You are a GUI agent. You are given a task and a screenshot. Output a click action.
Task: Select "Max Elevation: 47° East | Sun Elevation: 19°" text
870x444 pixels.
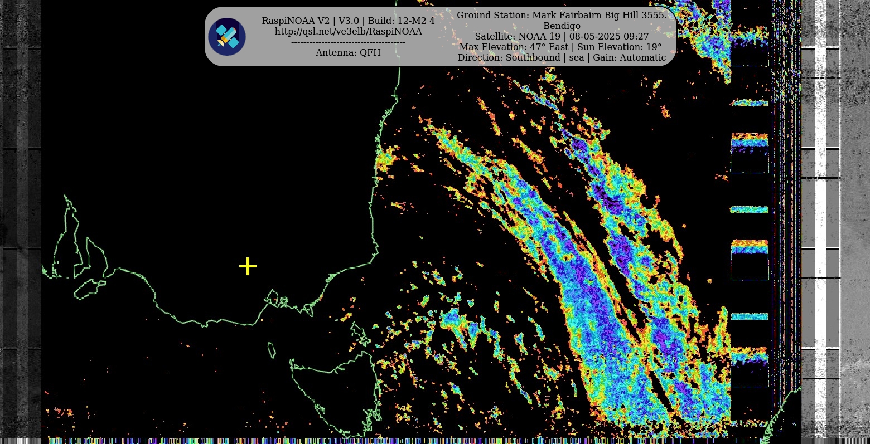[560, 47]
